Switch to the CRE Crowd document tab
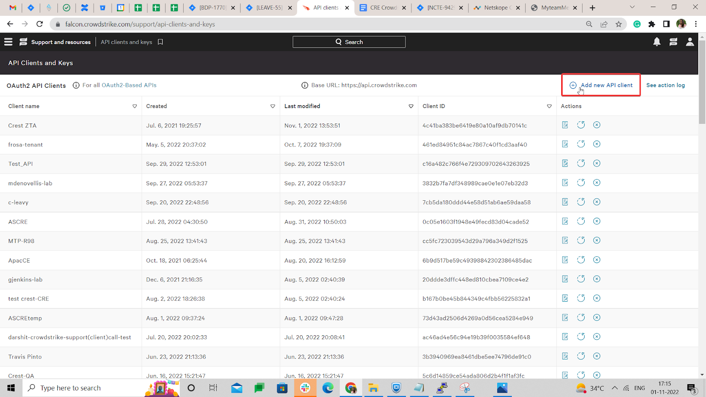This screenshot has height=397, width=706. (383, 8)
